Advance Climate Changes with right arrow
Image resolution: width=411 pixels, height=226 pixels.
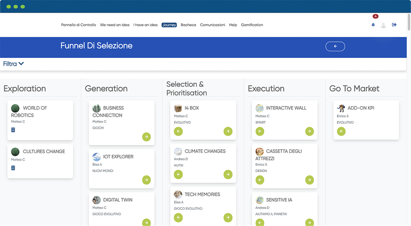(x=228, y=174)
